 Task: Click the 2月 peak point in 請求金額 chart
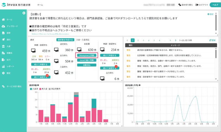tap(178, 96)
